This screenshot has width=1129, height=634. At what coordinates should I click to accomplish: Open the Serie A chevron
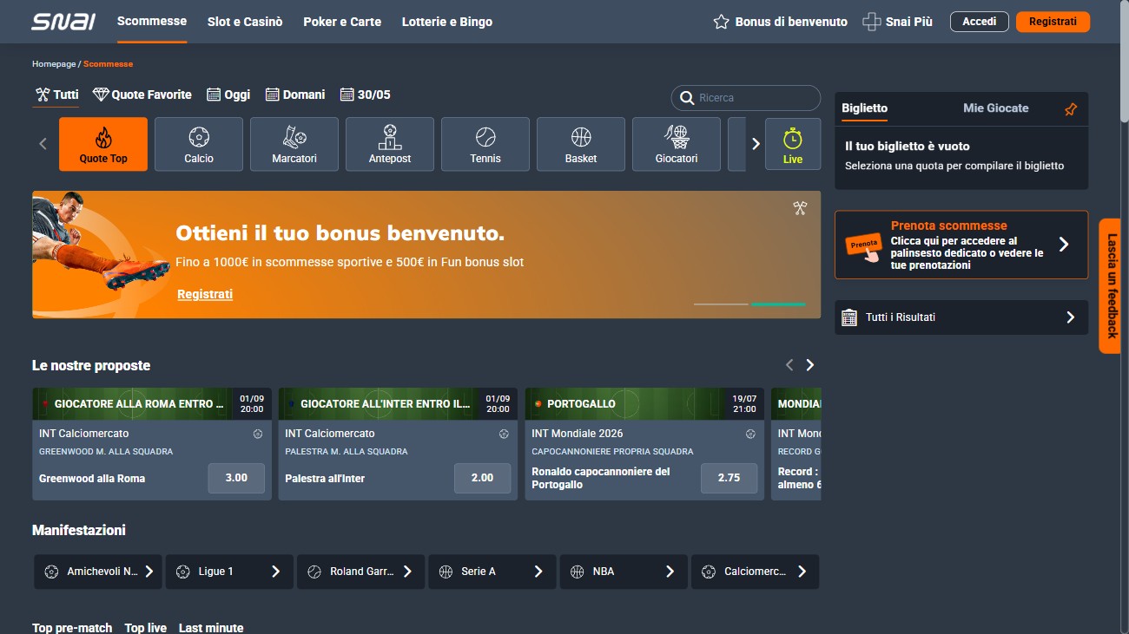tap(538, 572)
